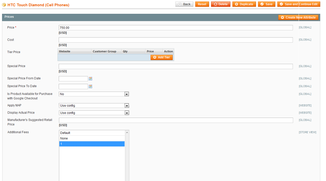Select None in Additional Fees list
Viewport: 326px width, 181px height.
point(92,138)
